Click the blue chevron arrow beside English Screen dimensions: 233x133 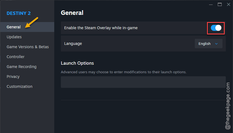pos(216,44)
